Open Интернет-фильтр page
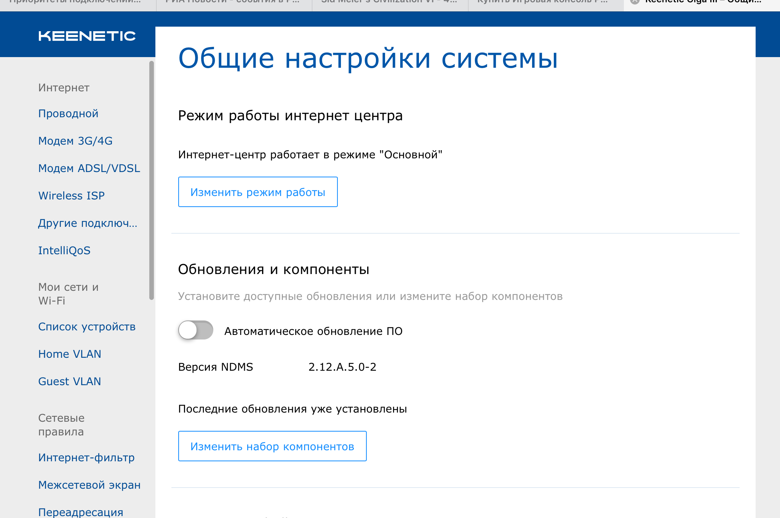 tap(86, 457)
